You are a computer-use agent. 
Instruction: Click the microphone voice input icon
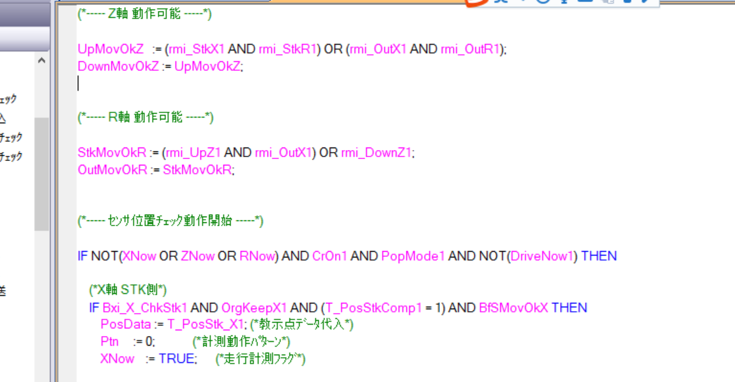pyautogui.click(x=563, y=2)
